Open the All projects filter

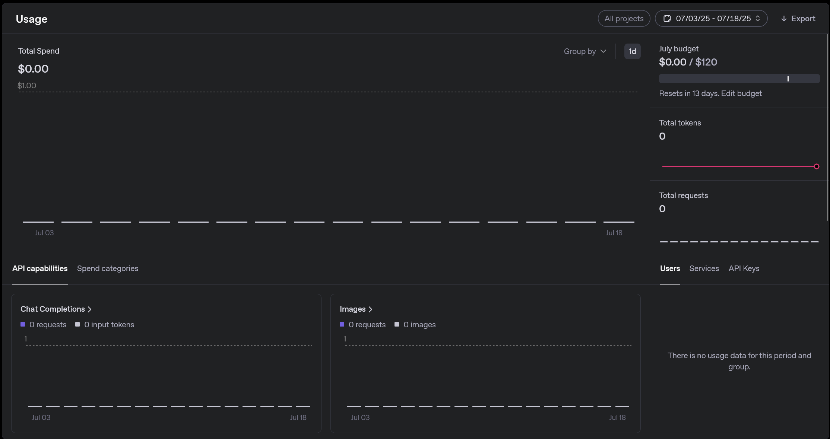(x=624, y=19)
